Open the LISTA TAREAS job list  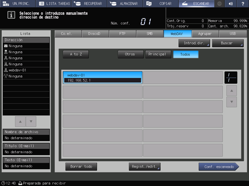[x=53, y=3]
